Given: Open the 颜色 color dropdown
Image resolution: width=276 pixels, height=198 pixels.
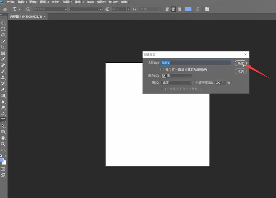Looking at the screenshot, I should (x=177, y=76).
